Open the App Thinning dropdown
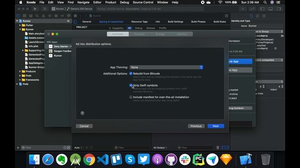The image size is (300, 168). [166, 67]
